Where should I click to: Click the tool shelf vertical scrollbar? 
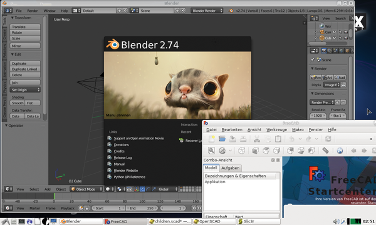click(45, 65)
